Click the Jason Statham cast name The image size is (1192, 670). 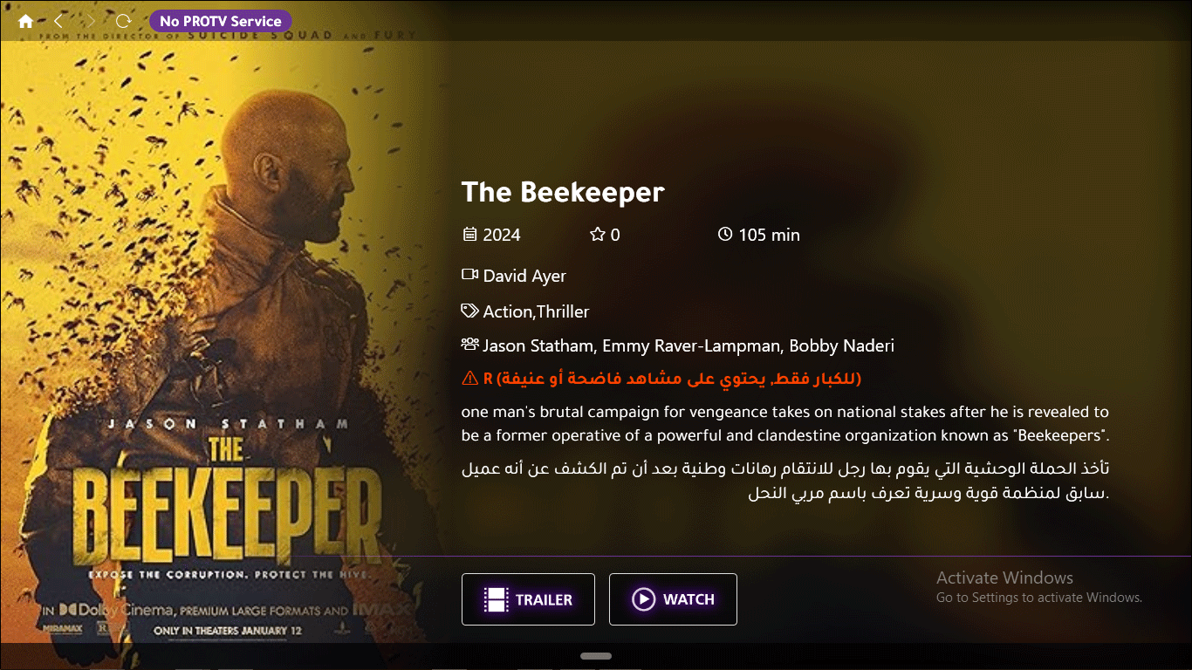538,345
